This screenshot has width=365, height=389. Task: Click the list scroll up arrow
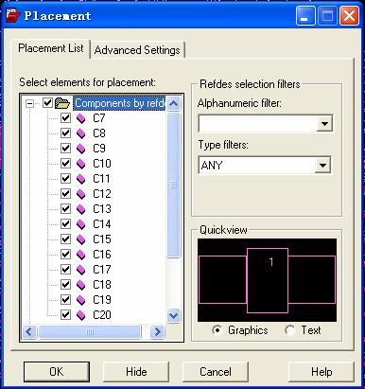pos(174,103)
